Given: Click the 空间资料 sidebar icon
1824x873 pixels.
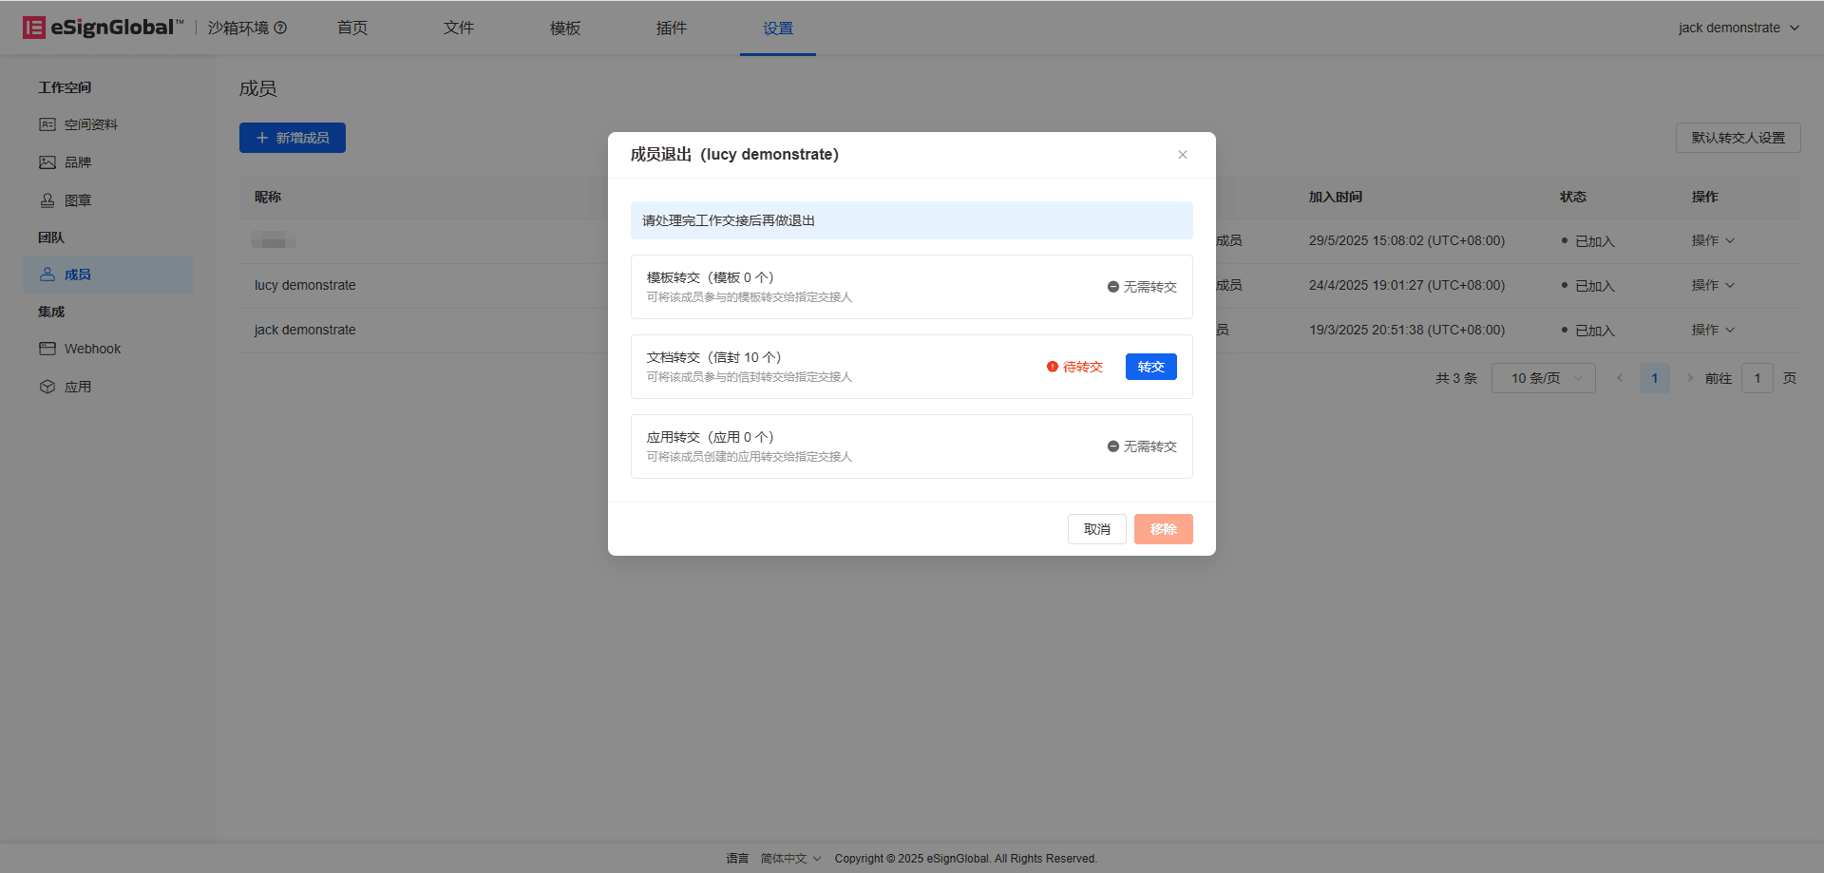Looking at the screenshot, I should pyautogui.click(x=47, y=124).
